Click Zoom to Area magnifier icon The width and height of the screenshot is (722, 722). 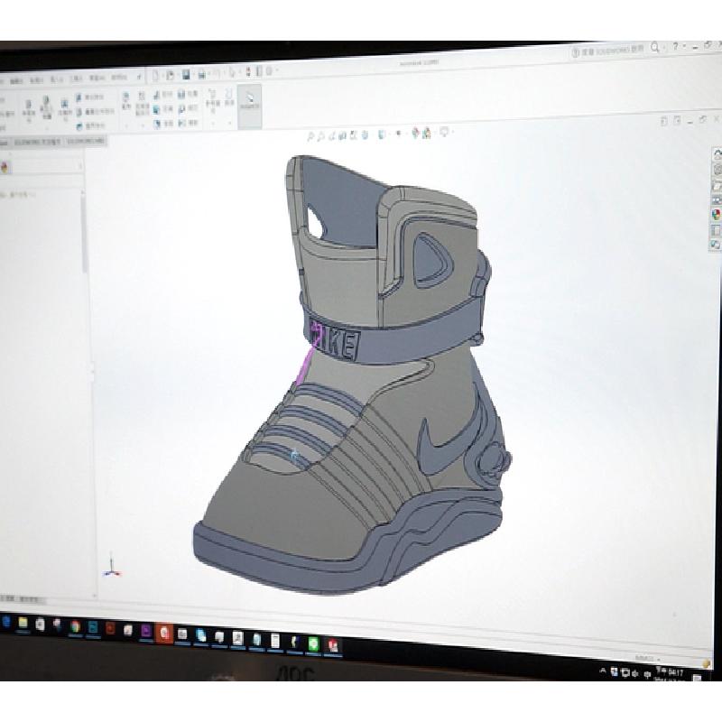point(321,136)
